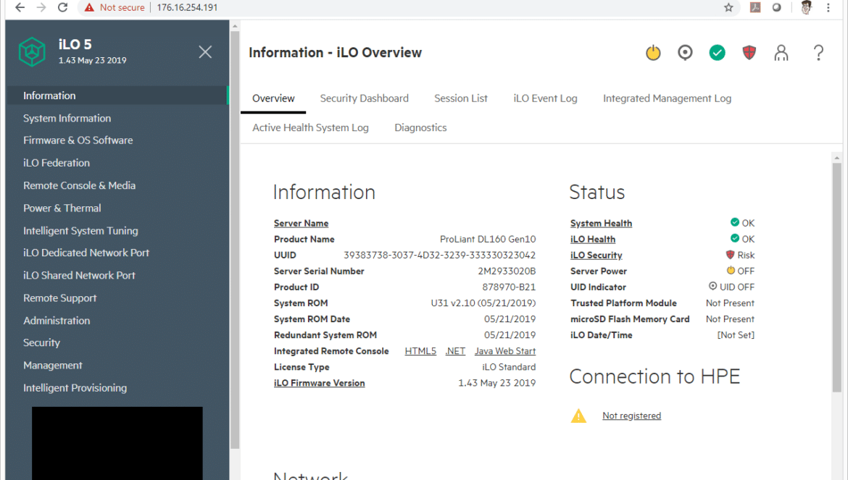
Task: Click the iLO Firmware Version link
Action: (x=319, y=383)
